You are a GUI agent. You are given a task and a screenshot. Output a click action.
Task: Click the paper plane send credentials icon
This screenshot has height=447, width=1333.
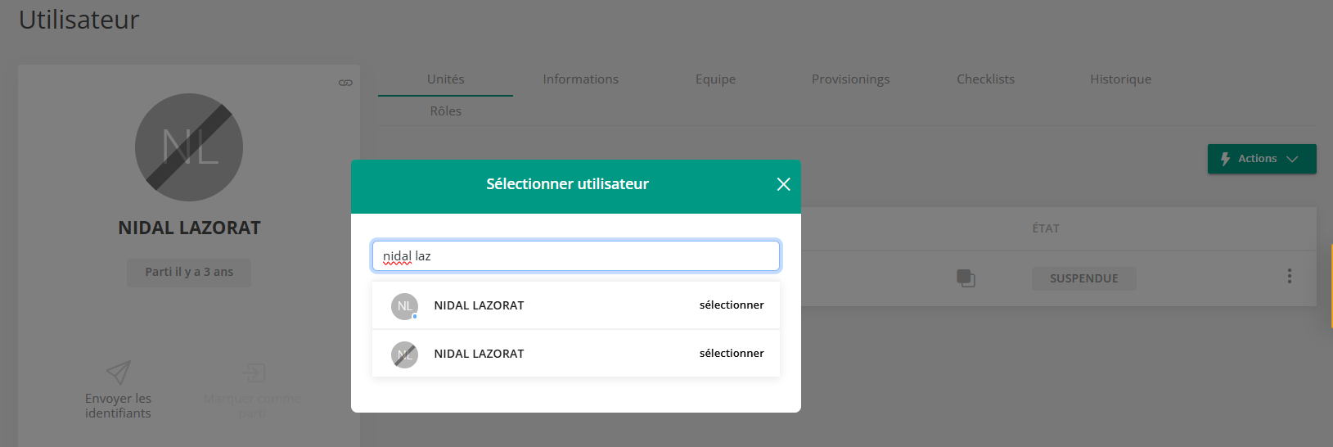click(x=119, y=372)
